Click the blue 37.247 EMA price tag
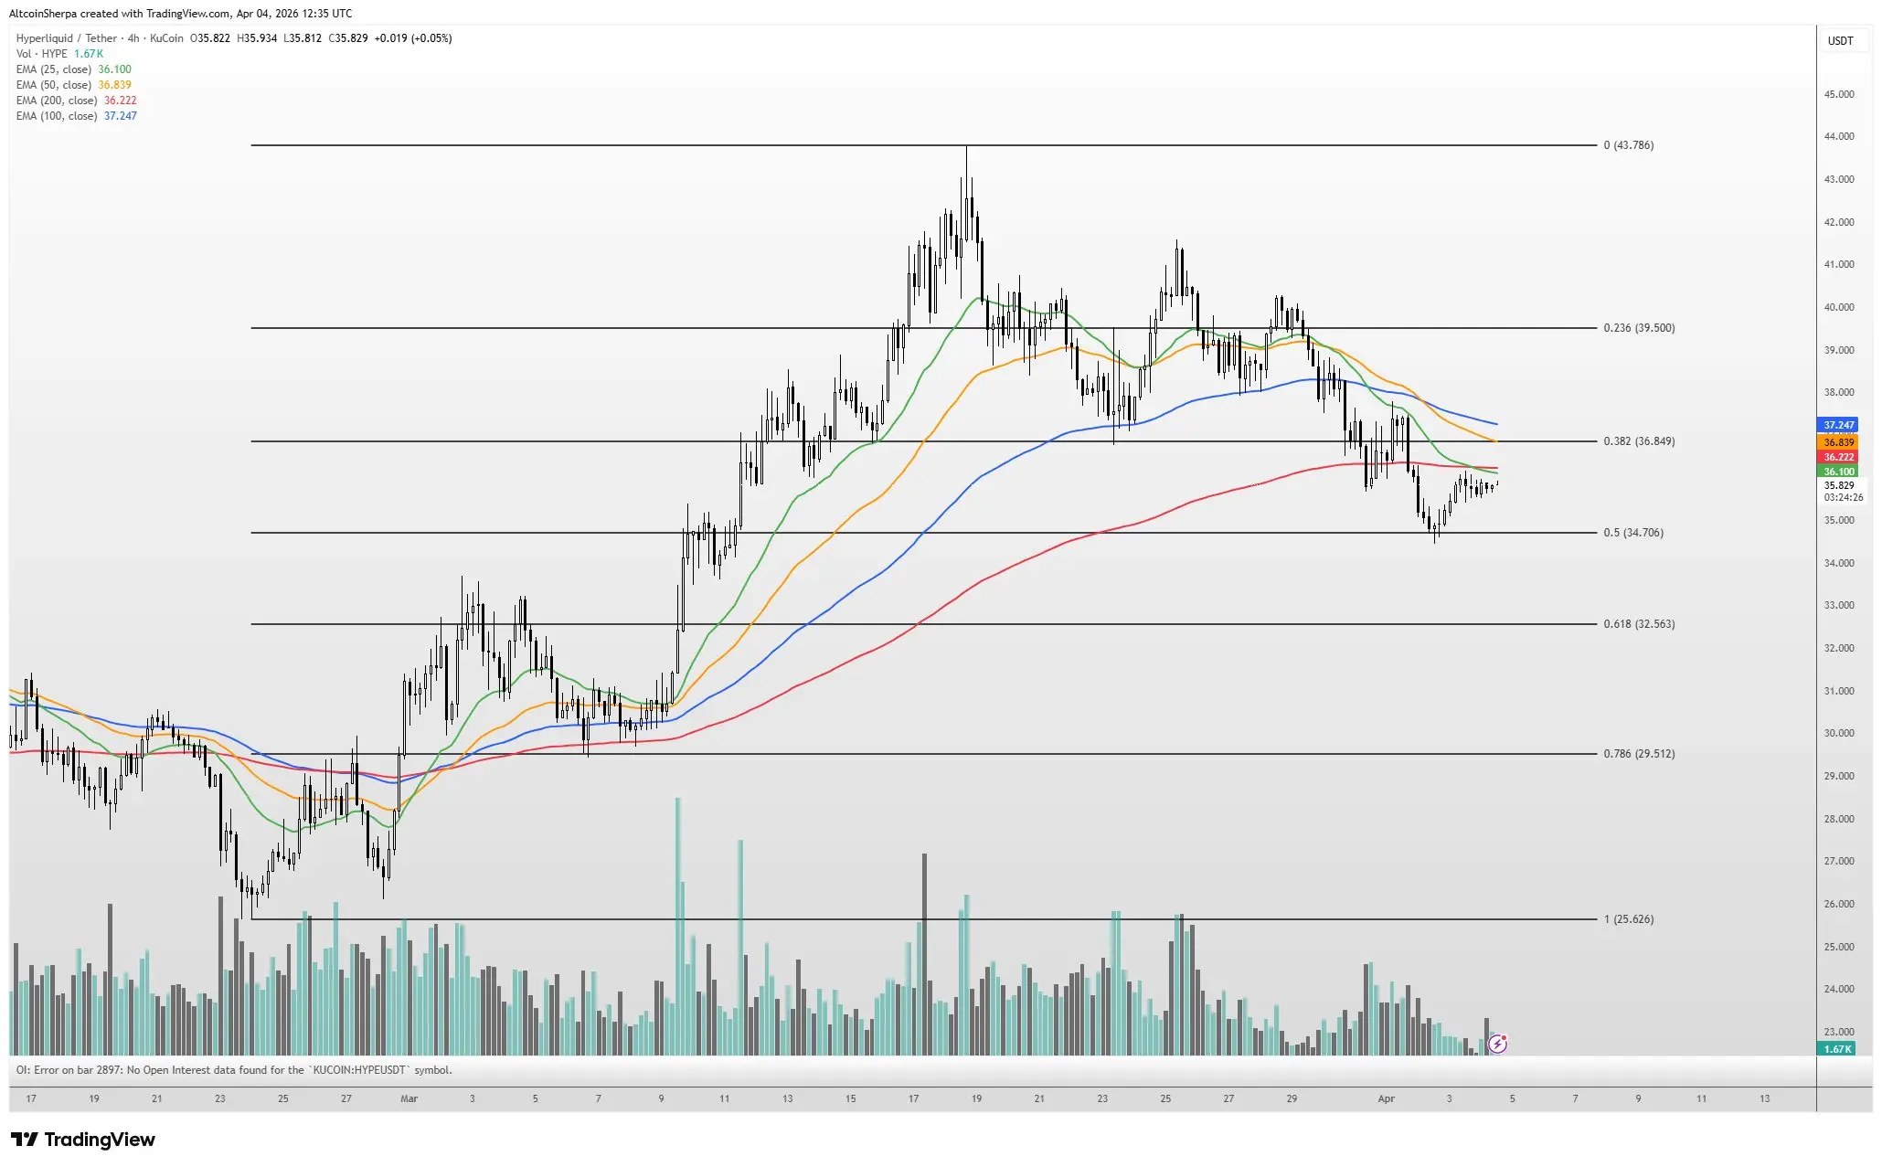 coord(1838,425)
